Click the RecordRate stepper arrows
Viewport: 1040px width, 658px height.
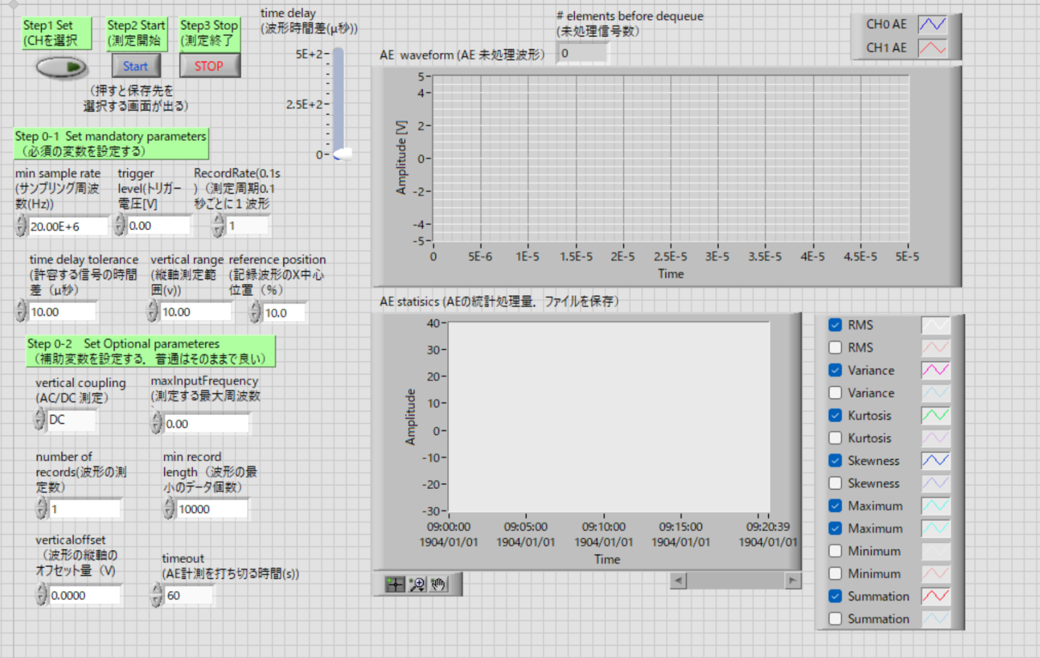tap(219, 225)
